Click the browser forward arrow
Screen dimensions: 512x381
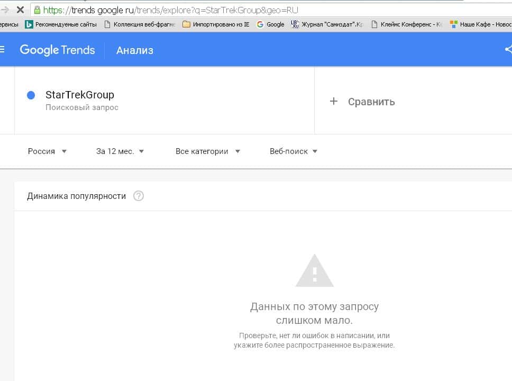(x=5, y=10)
